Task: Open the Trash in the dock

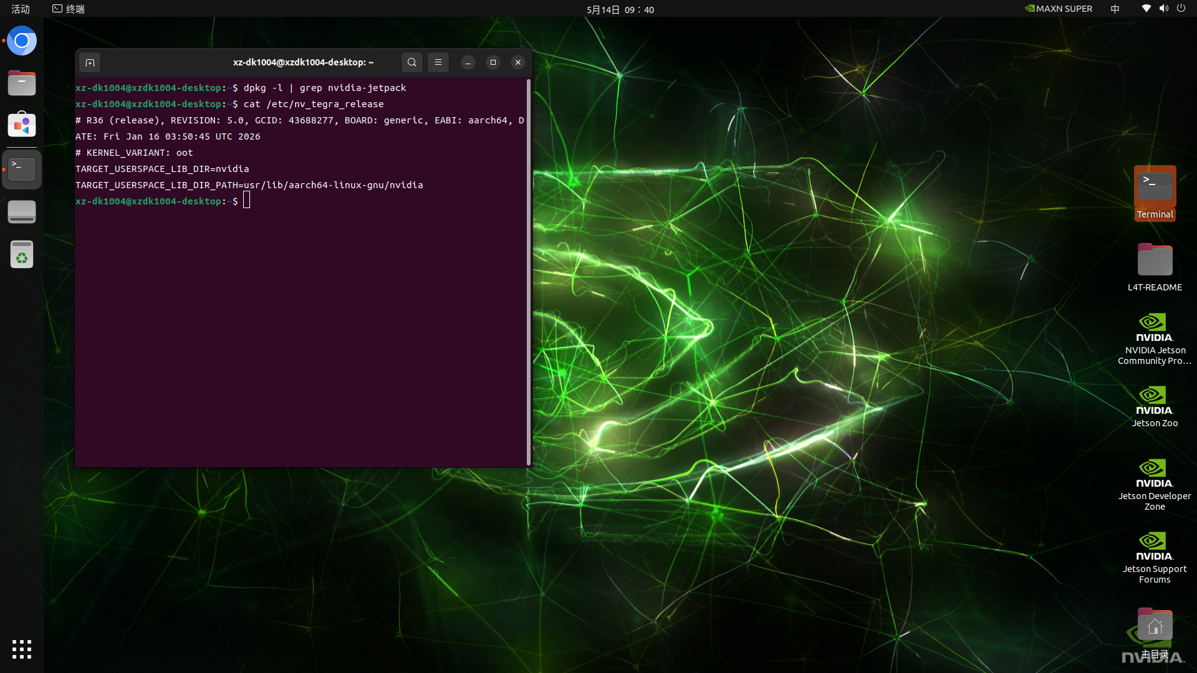Action: (x=22, y=254)
